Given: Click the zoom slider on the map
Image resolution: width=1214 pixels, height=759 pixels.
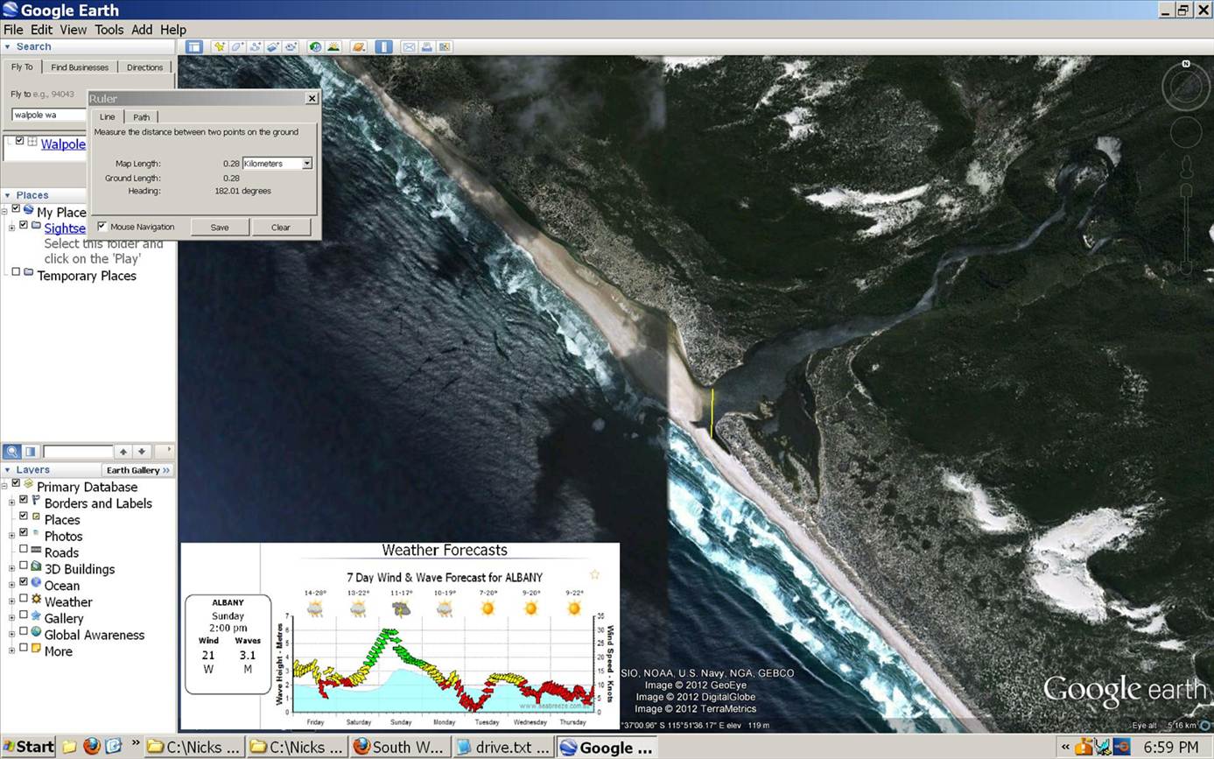Looking at the screenshot, I should coord(1186,228).
